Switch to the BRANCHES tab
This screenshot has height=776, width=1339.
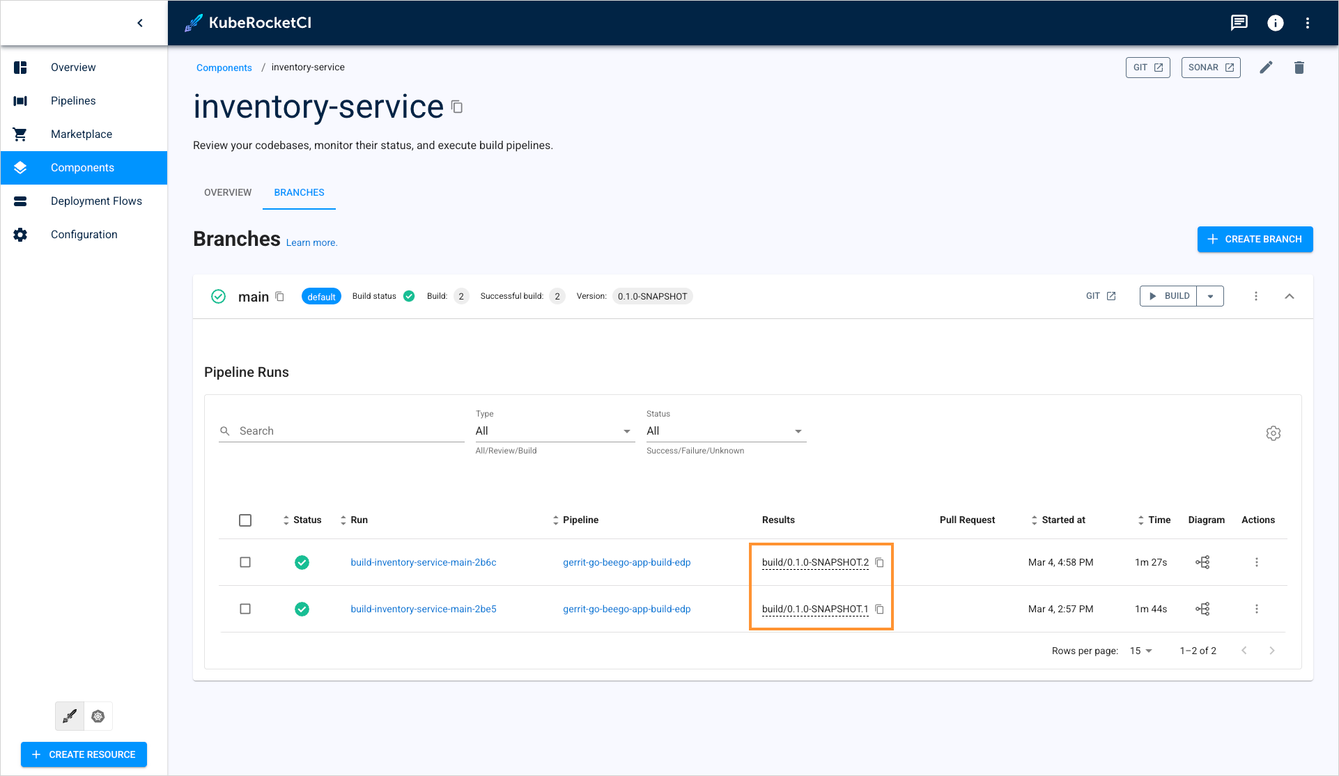[x=299, y=192]
